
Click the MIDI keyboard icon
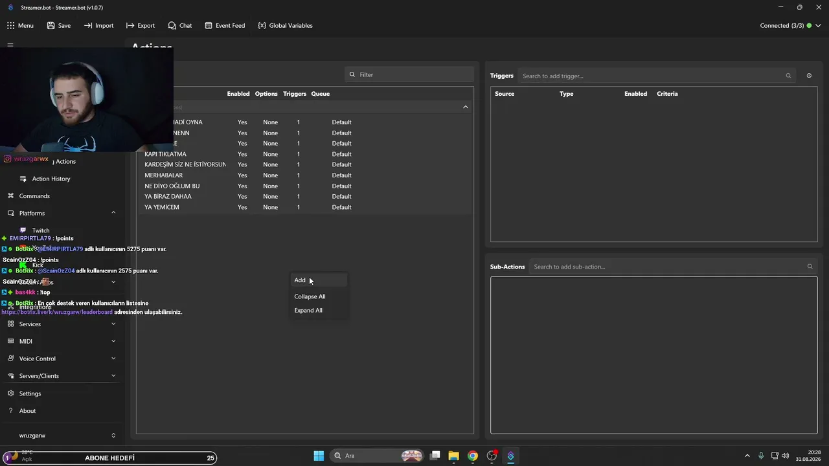[10, 341]
